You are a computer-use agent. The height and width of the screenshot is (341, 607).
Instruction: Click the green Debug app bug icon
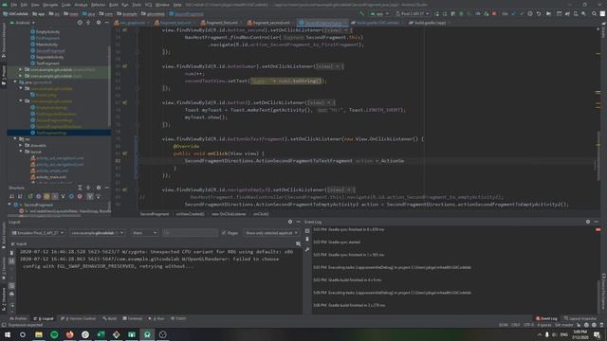461,14
